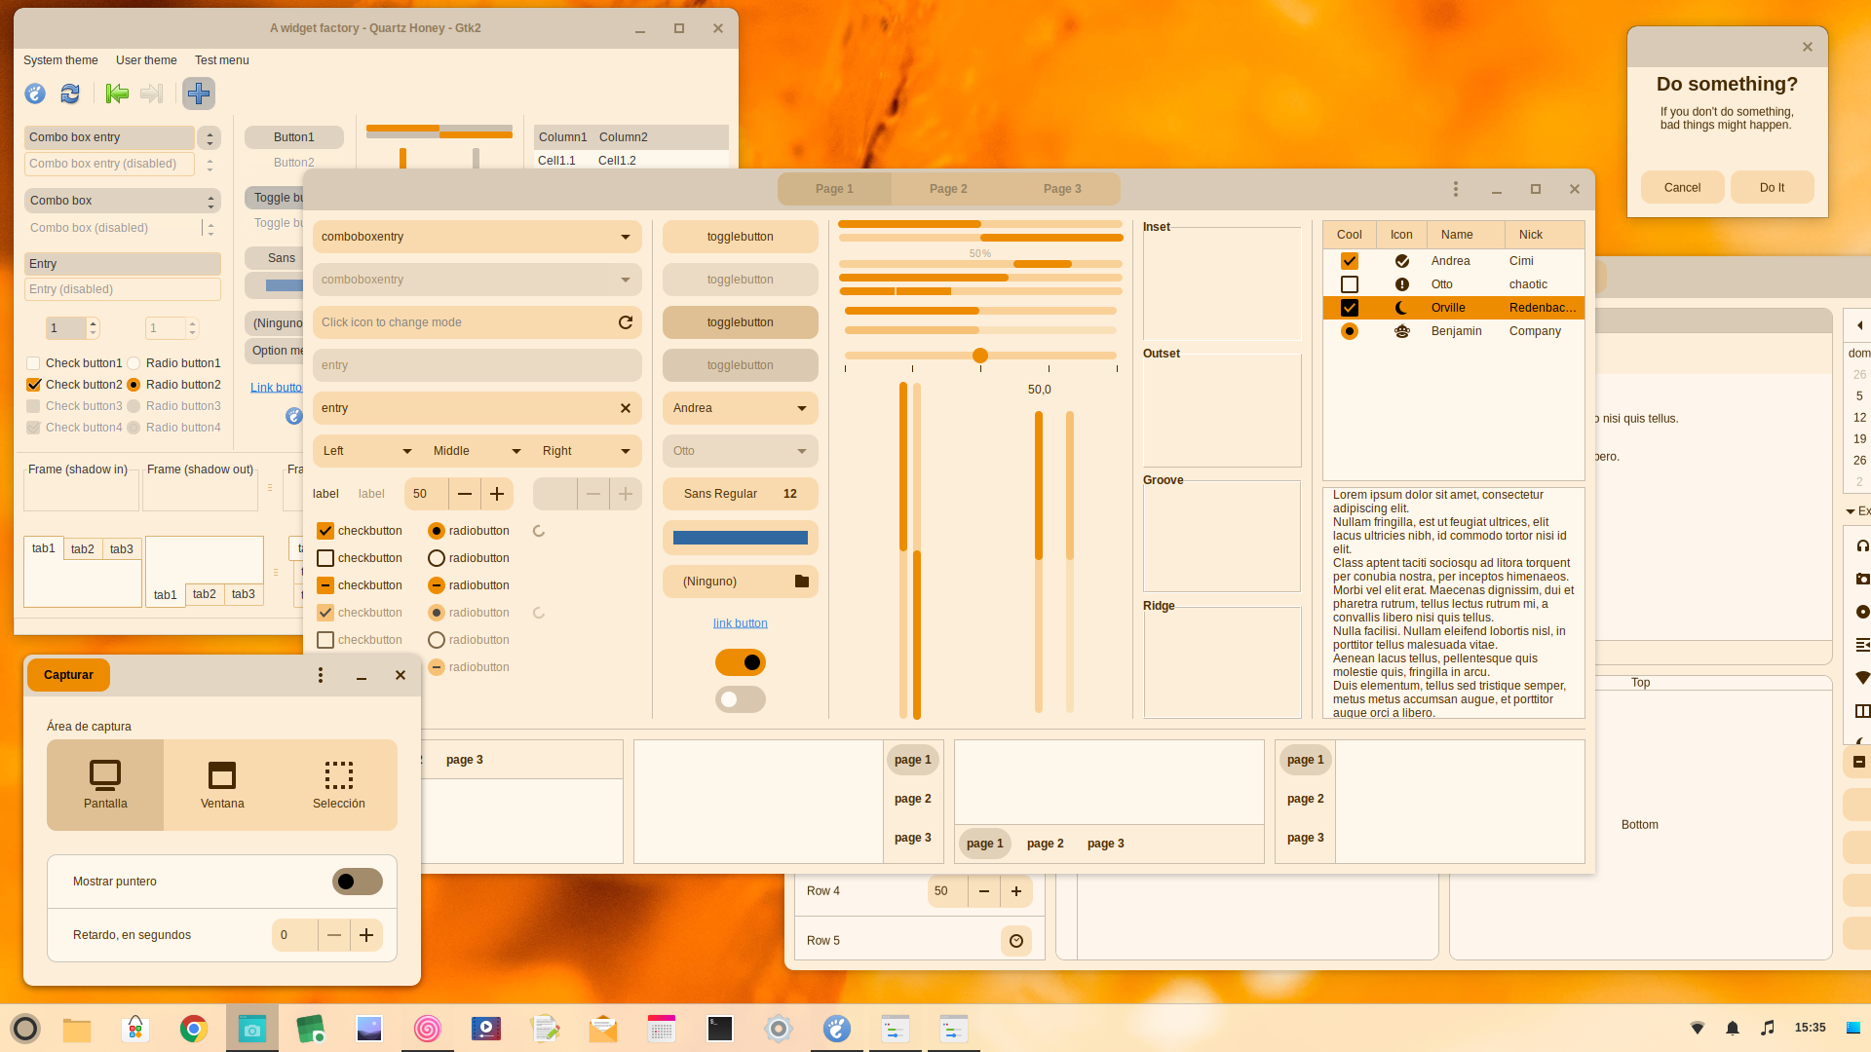The image size is (1871, 1052).
Task: Switch to the Page 2 tab
Action: pos(948,189)
